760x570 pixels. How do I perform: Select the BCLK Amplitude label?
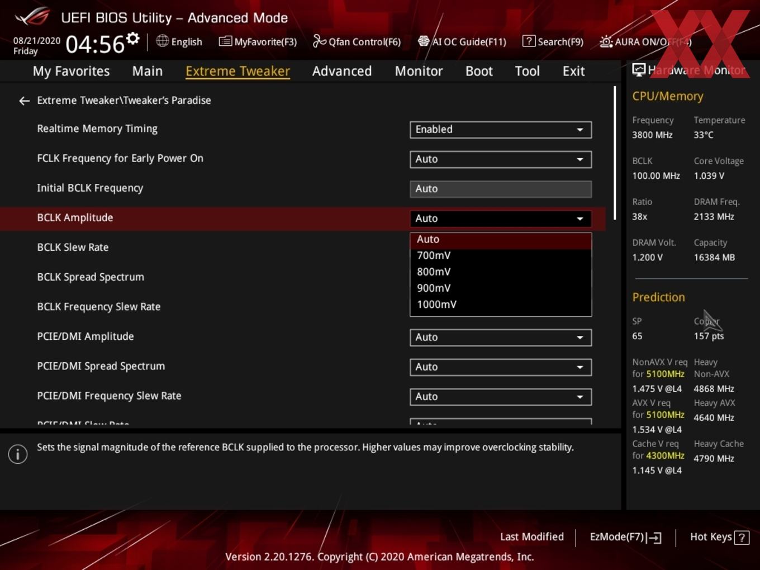point(75,218)
